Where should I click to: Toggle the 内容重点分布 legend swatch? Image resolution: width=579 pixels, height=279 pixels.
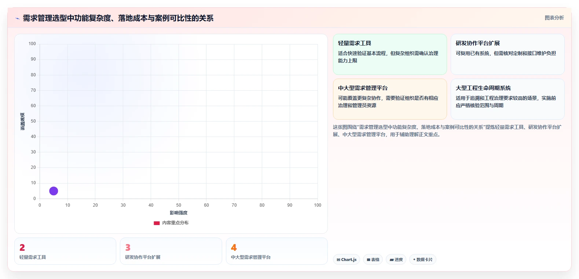pos(157,223)
